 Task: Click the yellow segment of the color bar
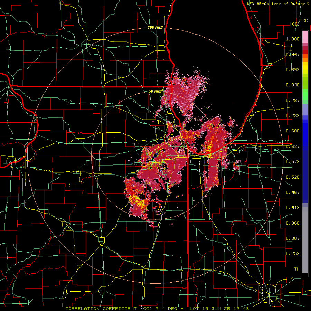pos(305,68)
